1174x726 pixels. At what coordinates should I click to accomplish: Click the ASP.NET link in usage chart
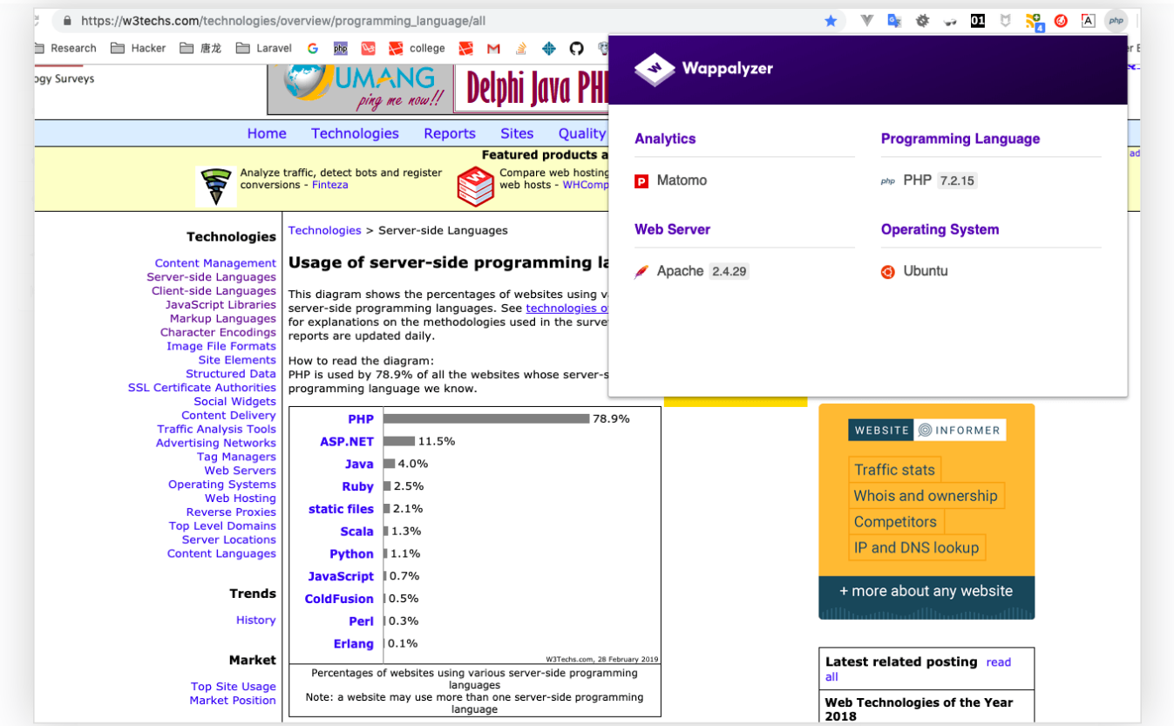click(347, 442)
